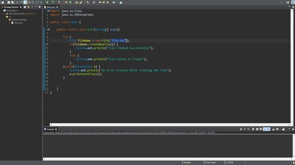Click createNewFile on line 10

(100, 44)
